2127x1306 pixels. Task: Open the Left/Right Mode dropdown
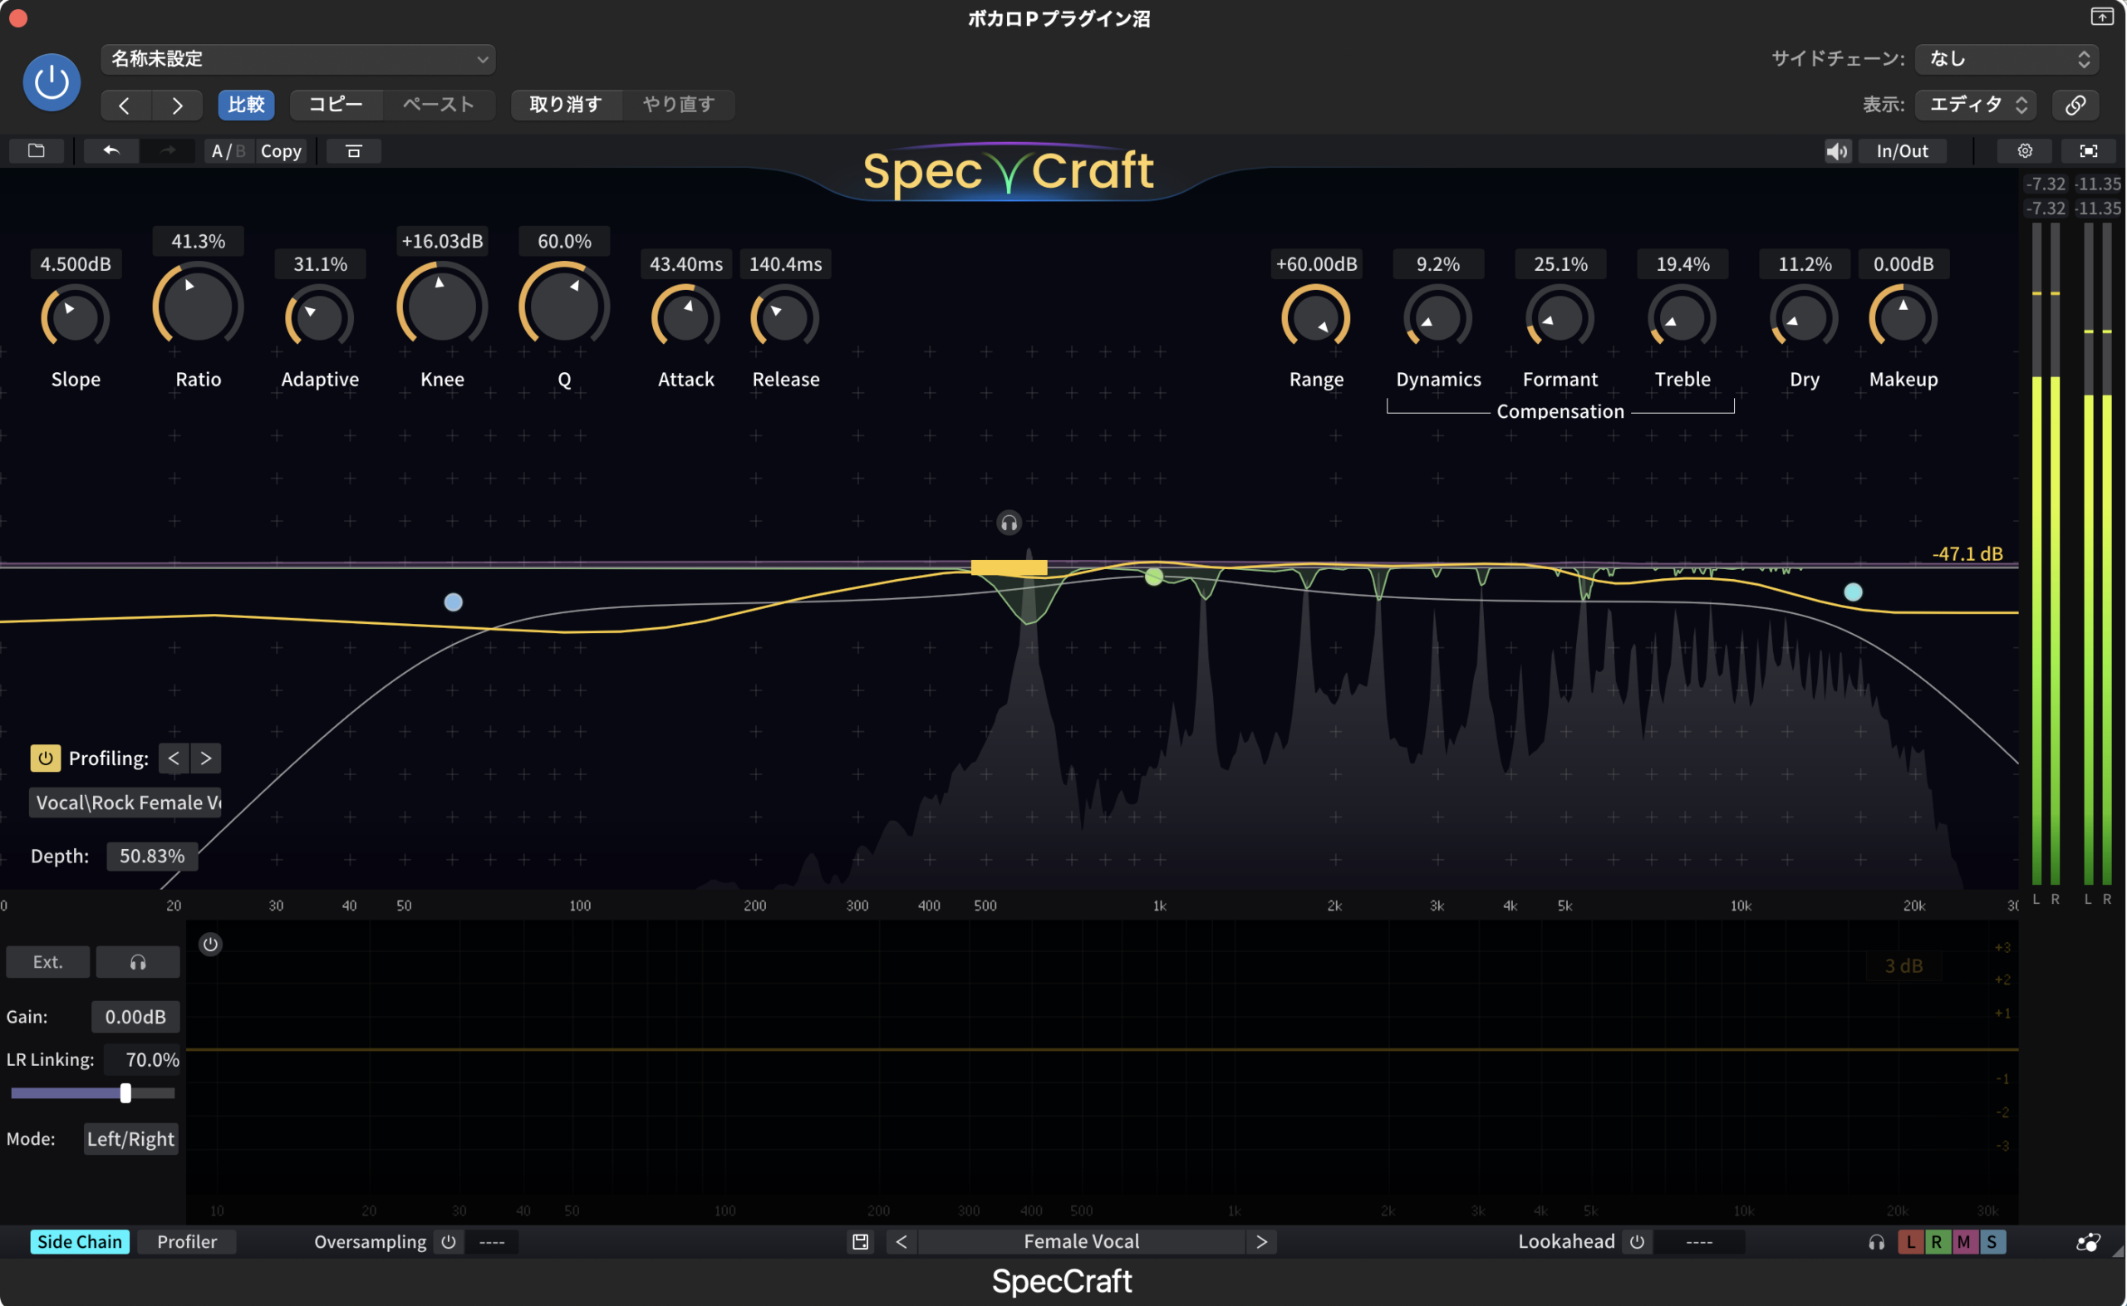click(130, 1139)
